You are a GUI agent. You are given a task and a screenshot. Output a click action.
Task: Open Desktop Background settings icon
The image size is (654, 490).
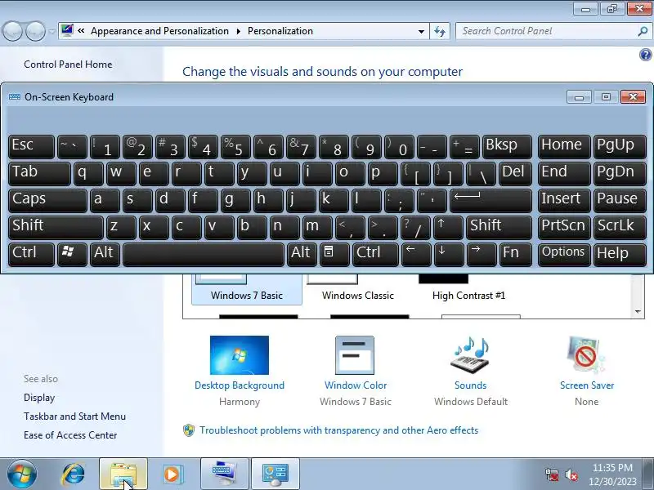click(x=240, y=355)
